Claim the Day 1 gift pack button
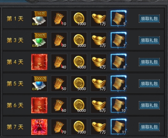168x138 pixels. (149, 19)
